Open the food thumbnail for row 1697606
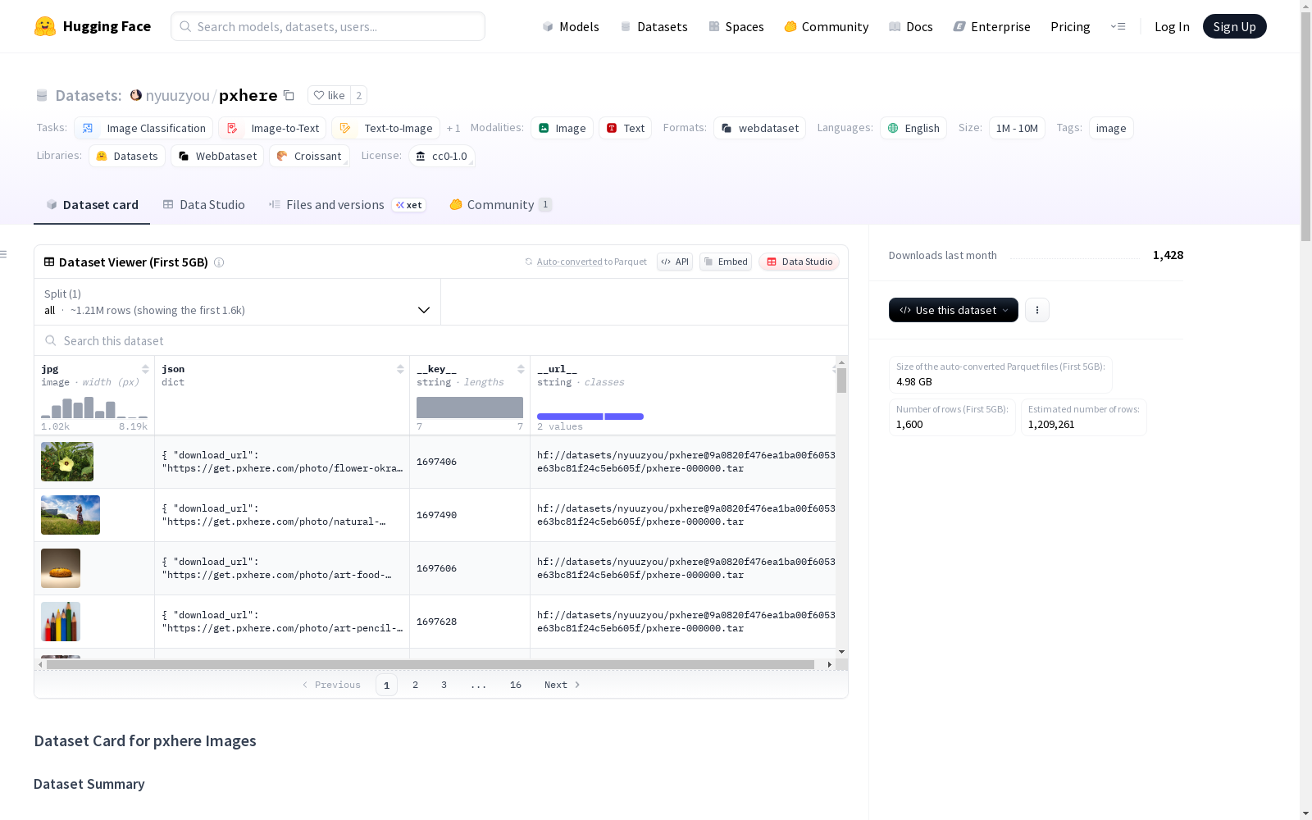The width and height of the screenshot is (1312, 820). click(61, 568)
